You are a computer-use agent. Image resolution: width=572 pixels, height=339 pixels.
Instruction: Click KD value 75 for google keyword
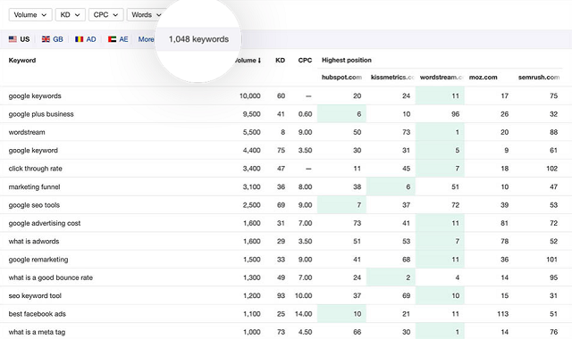coord(281,151)
